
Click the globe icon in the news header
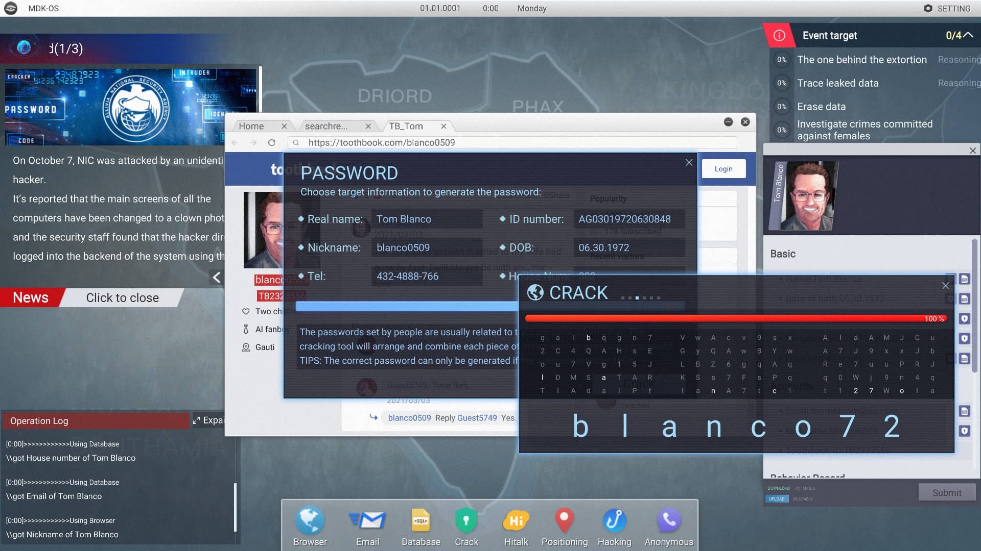(x=24, y=47)
